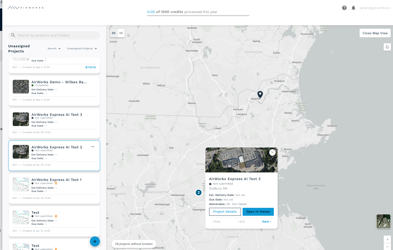The height and width of the screenshot is (250, 393).
Task: Click the AirWorks logo
Action: click(26, 8)
